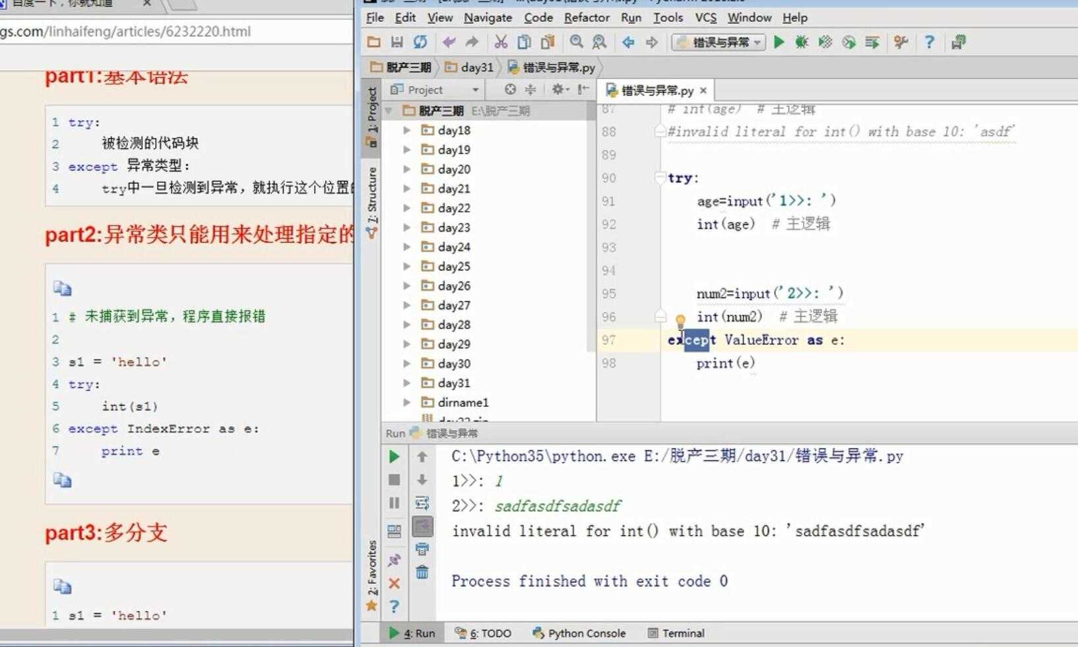Click day31 in the breadcrumb bar
The image size is (1078, 647).
[470, 67]
